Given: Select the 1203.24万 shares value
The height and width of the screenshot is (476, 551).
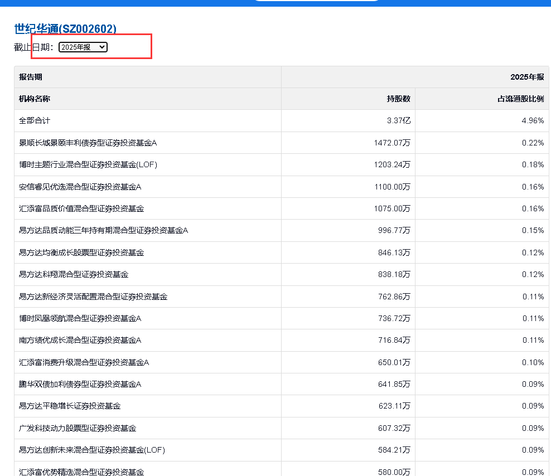Looking at the screenshot, I should [x=392, y=164].
